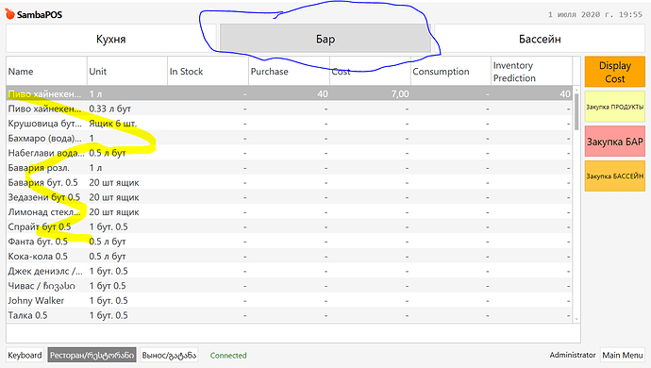Click the inventory list vertical scrollbar thumb
The image size is (651, 368).
tap(576, 111)
